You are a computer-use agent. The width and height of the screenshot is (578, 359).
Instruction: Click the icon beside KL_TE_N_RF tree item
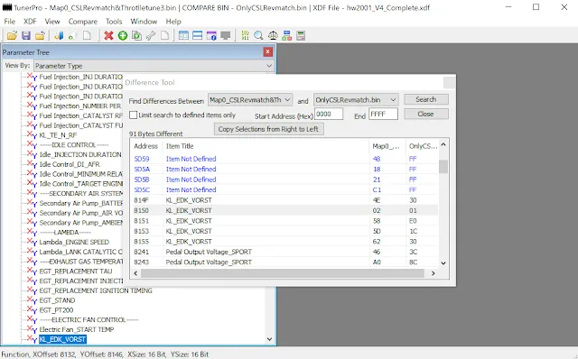[x=33, y=134]
